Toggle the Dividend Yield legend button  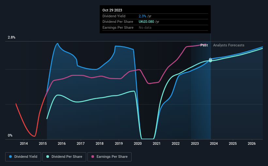(x=23, y=157)
